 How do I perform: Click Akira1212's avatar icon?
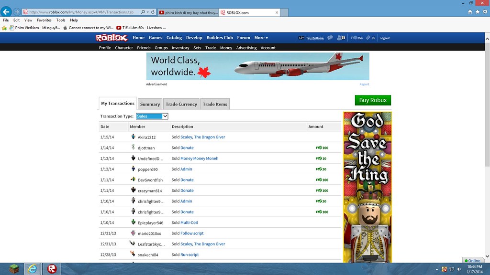[x=133, y=137]
